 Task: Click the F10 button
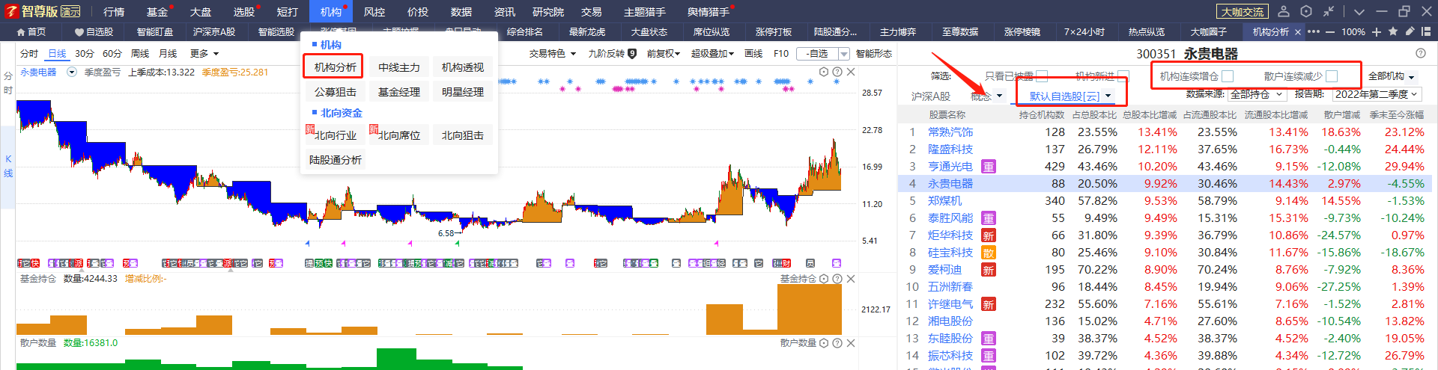[x=781, y=54]
